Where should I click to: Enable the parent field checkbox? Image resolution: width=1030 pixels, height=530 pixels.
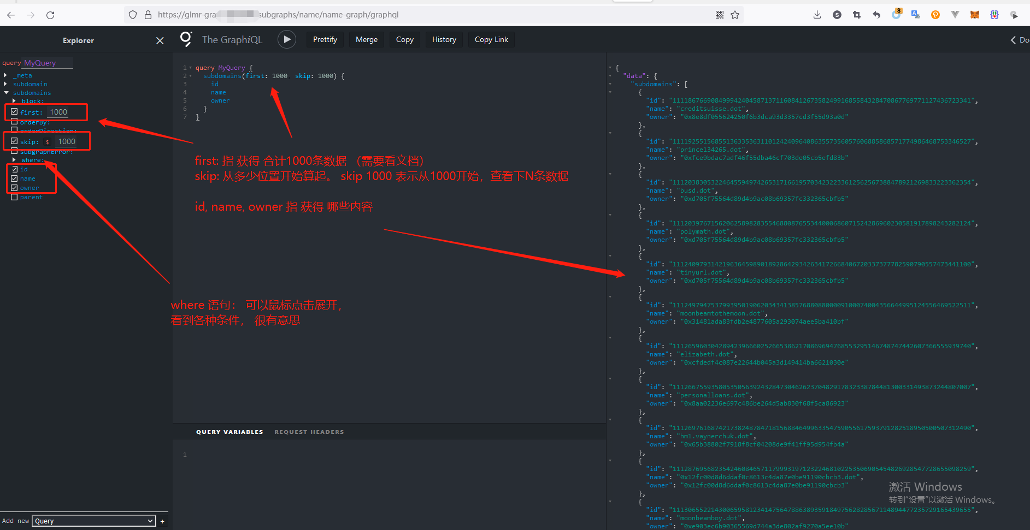[15, 197]
